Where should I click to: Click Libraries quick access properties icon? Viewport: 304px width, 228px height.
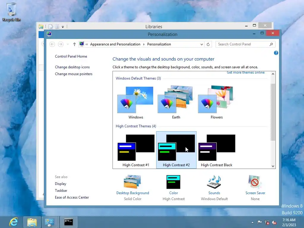(x=50, y=26)
